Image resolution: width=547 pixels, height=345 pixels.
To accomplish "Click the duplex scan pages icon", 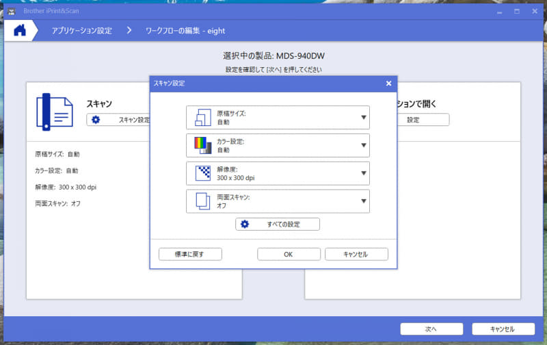I will pos(203,201).
